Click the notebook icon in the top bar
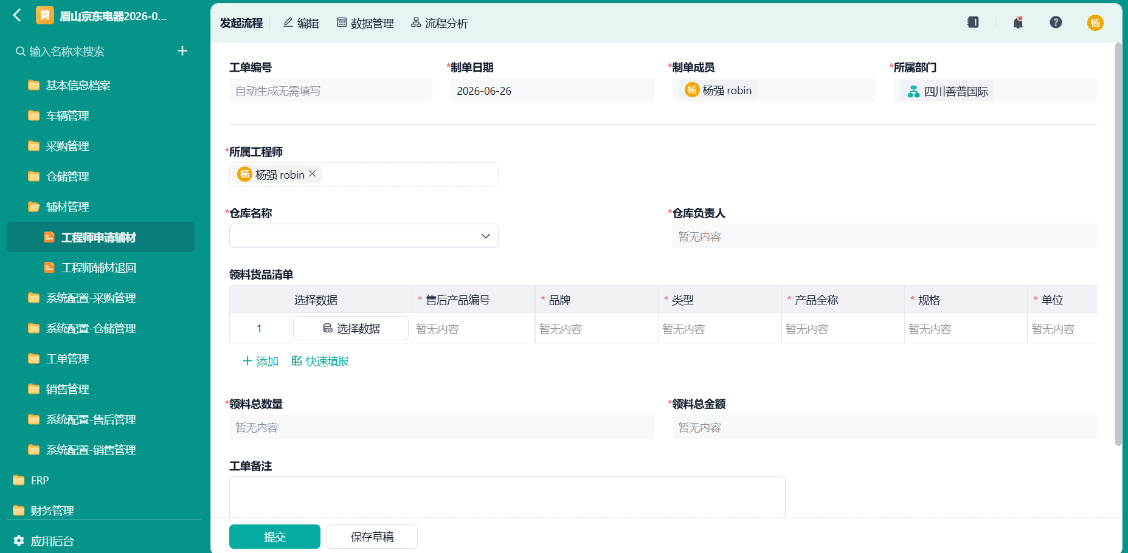Image resolution: width=1128 pixels, height=553 pixels. [973, 22]
